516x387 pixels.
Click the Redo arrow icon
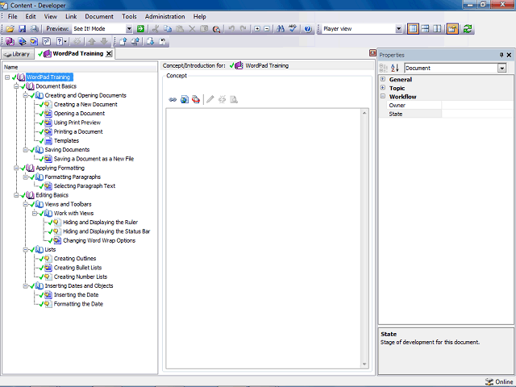tap(243, 29)
